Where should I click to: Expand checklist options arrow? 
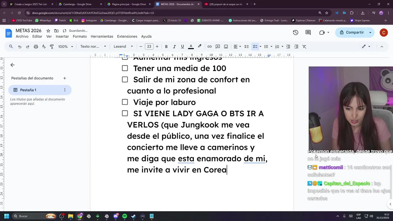[260, 47]
